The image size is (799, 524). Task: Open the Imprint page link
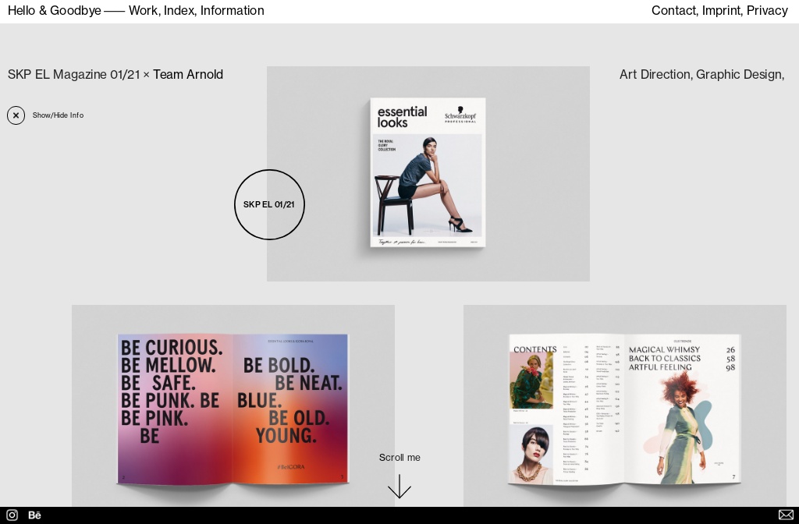[x=721, y=11]
